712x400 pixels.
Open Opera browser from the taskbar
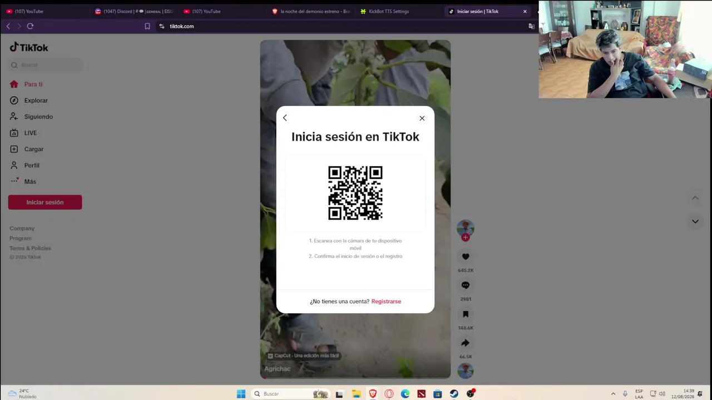(389, 394)
